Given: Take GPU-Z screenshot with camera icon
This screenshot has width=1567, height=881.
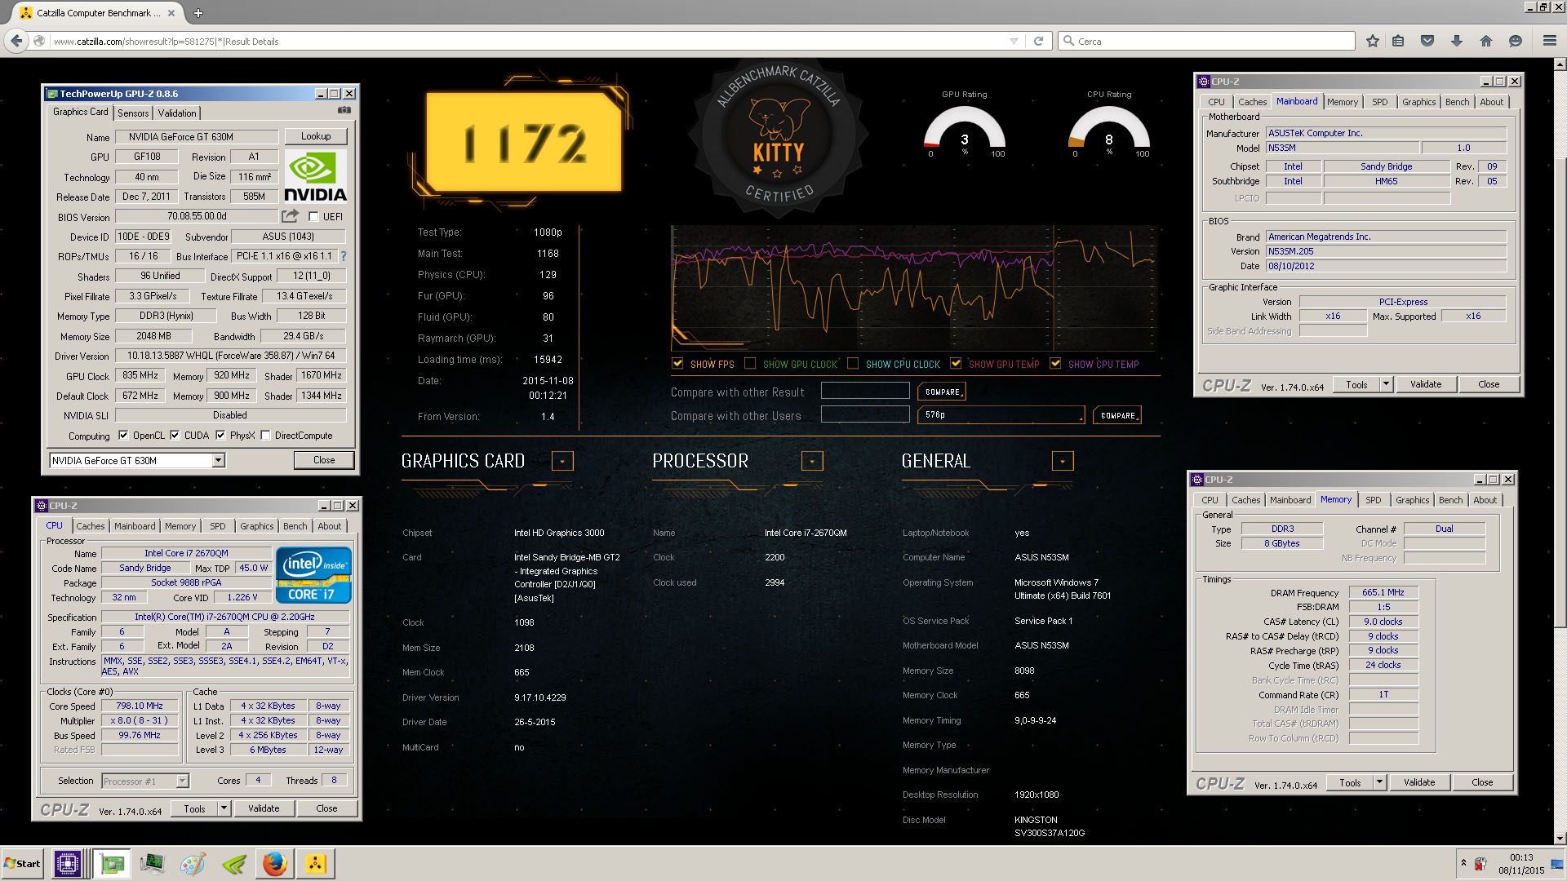Looking at the screenshot, I should tap(344, 110).
